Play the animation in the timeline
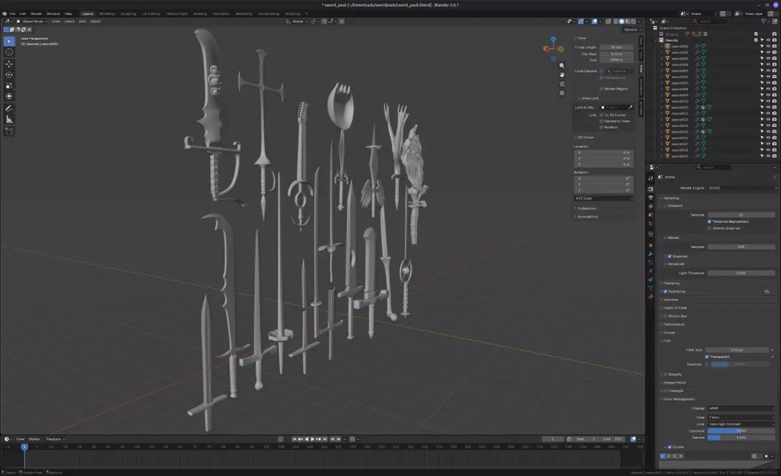Image resolution: width=781 pixels, height=476 pixels. pyautogui.click(x=313, y=439)
